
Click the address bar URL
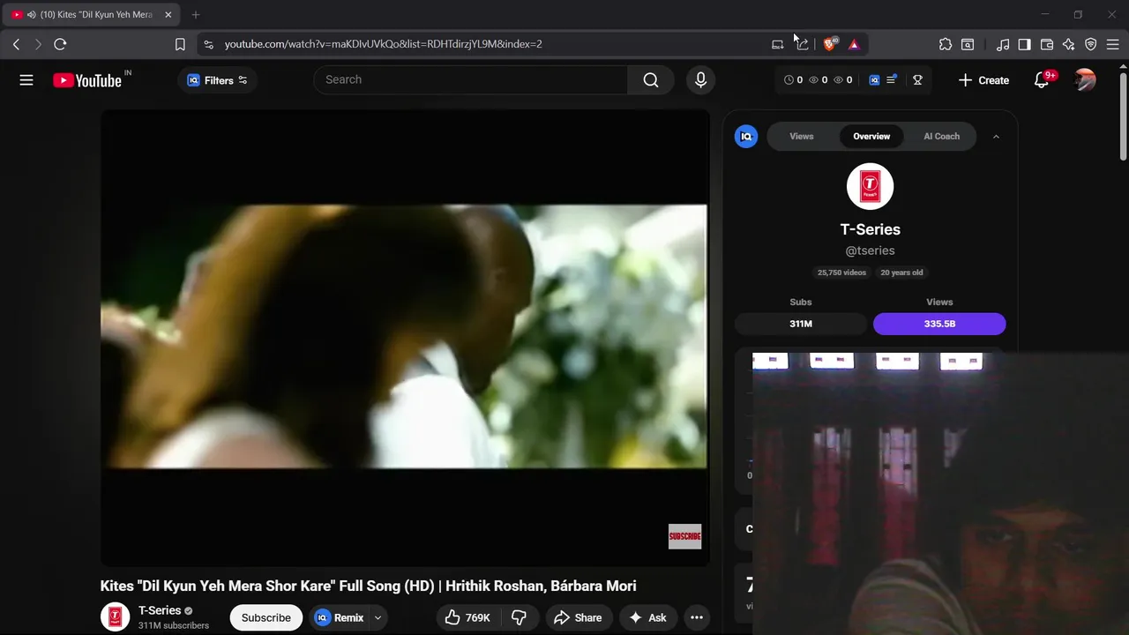pos(383,44)
